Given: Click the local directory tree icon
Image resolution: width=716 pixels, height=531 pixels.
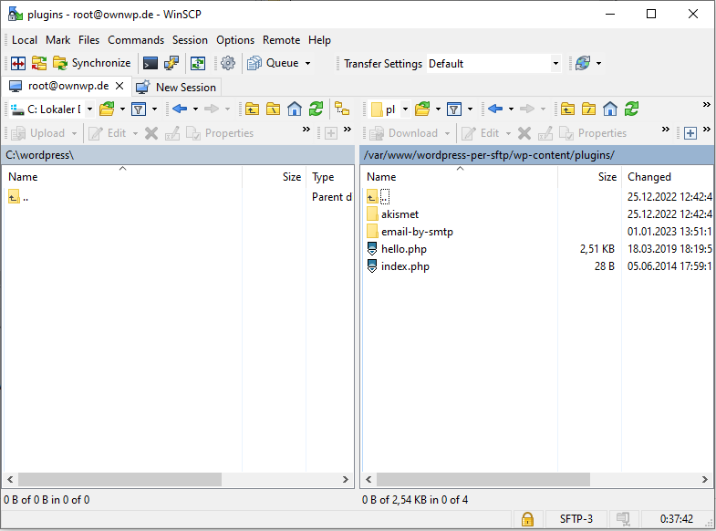Looking at the screenshot, I should tap(342, 109).
